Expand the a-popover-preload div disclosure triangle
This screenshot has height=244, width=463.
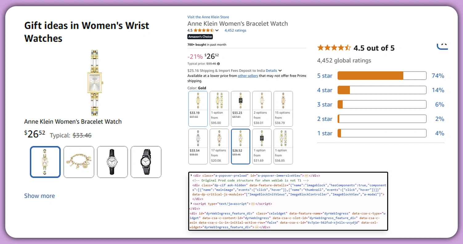(x=191, y=175)
